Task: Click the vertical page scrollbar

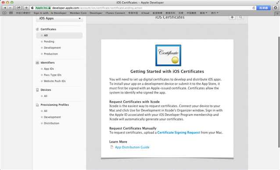Action: [x=279, y=92]
